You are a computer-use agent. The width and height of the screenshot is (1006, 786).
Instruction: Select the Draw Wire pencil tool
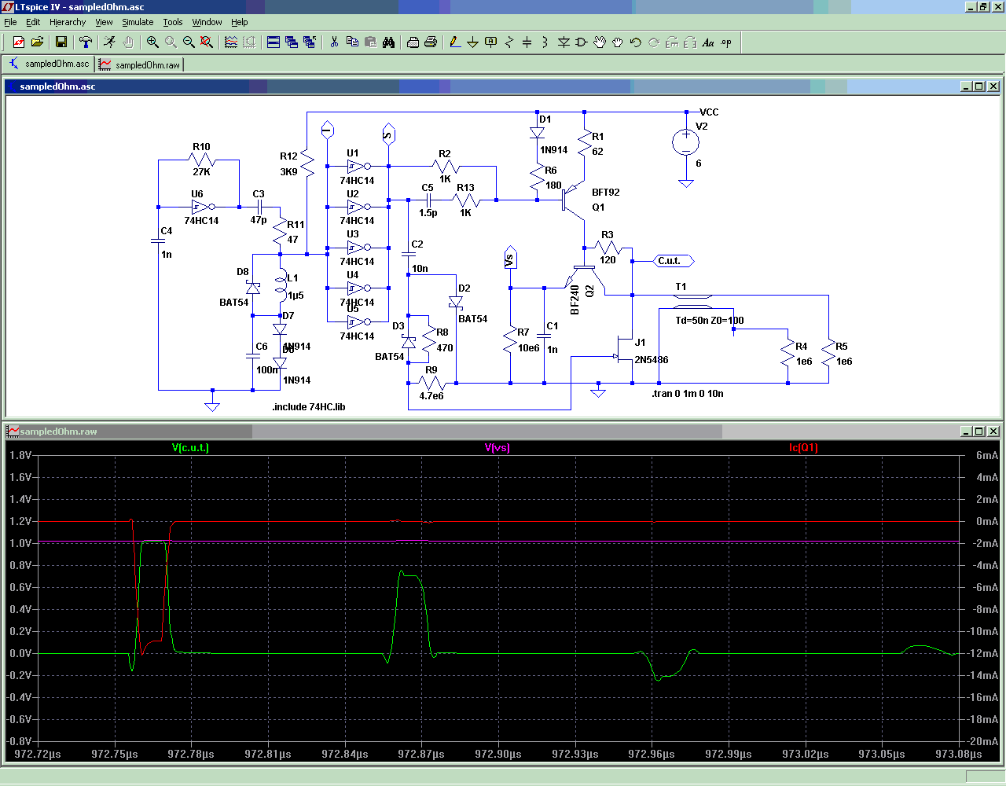(x=455, y=42)
